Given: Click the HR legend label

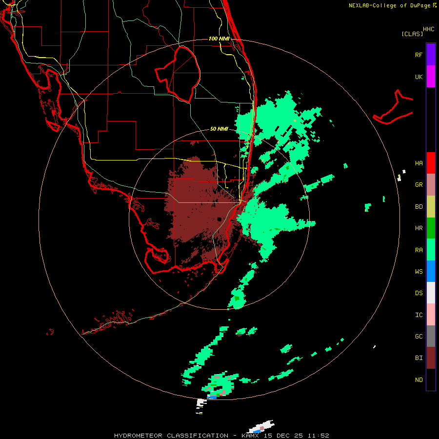Looking at the screenshot, I should [419, 228].
